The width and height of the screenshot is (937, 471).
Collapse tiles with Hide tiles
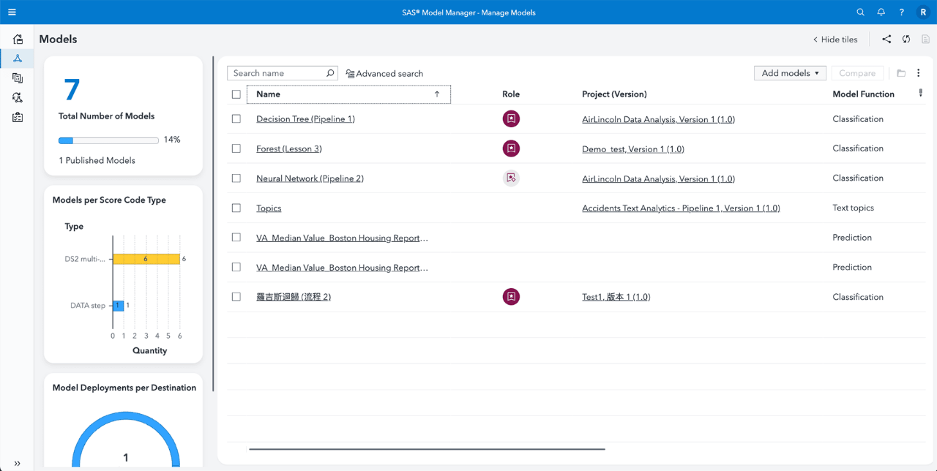tap(835, 39)
